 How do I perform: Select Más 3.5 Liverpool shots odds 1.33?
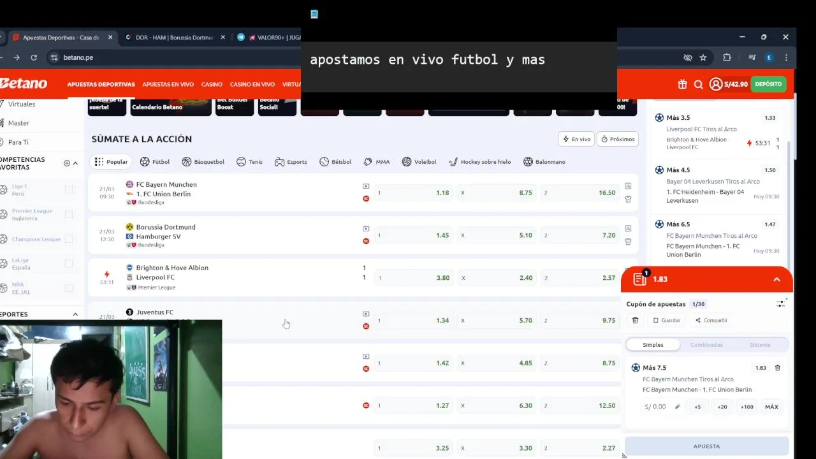769,118
